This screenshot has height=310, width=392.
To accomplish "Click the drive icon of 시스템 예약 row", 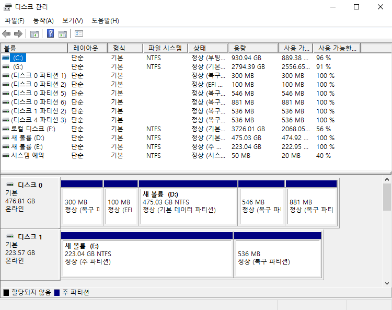I will (x=6, y=155).
